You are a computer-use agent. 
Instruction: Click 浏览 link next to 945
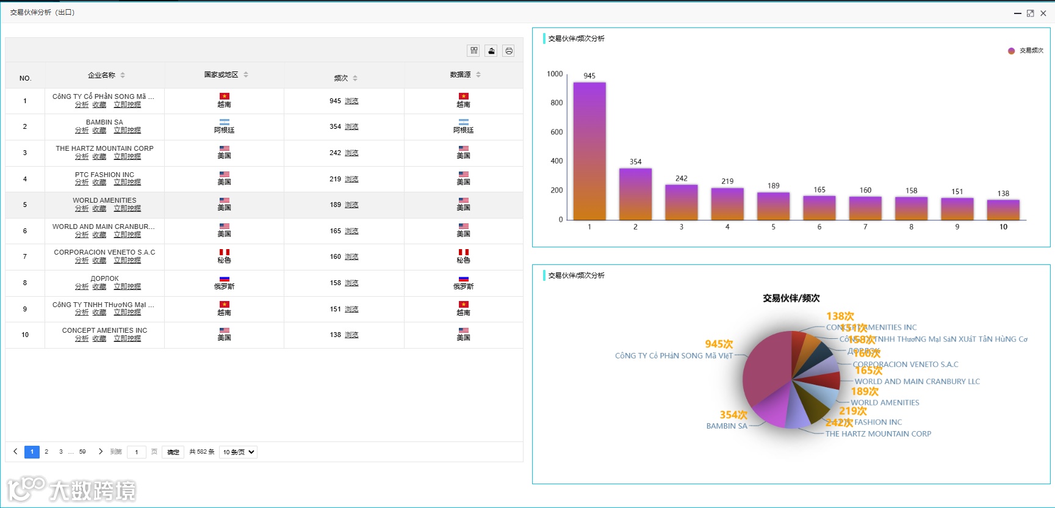point(351,101)
